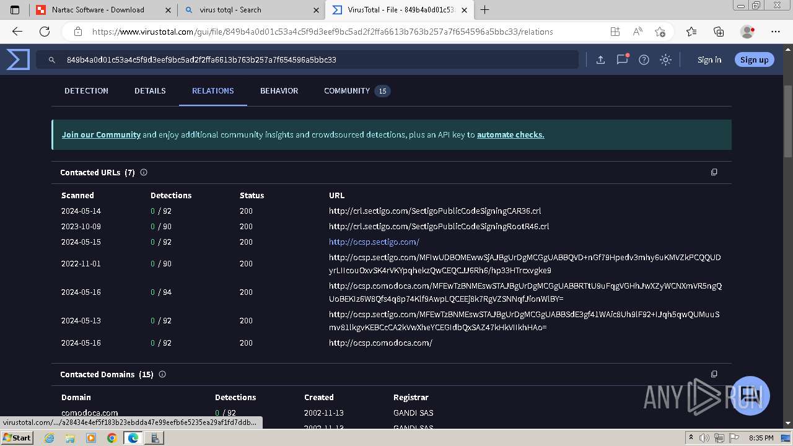793x446 pixels.
Task: Click the browser profile avatar
Action: (x=748, y=32)
